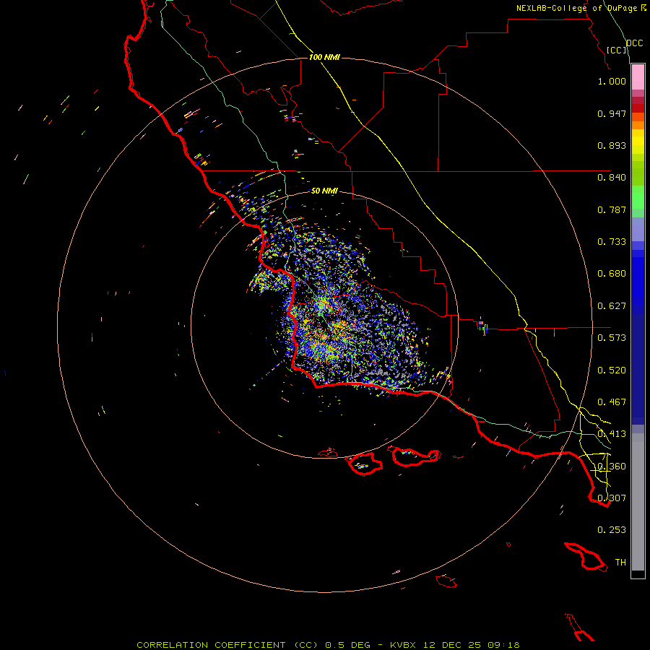Select the 0.467 legend value
Screen dimensions: 650x650
(x=612, y=402)
